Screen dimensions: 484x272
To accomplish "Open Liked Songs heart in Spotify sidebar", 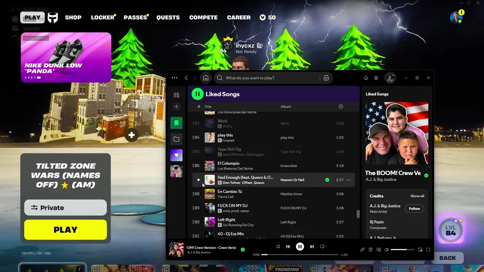I will (176, 155).
